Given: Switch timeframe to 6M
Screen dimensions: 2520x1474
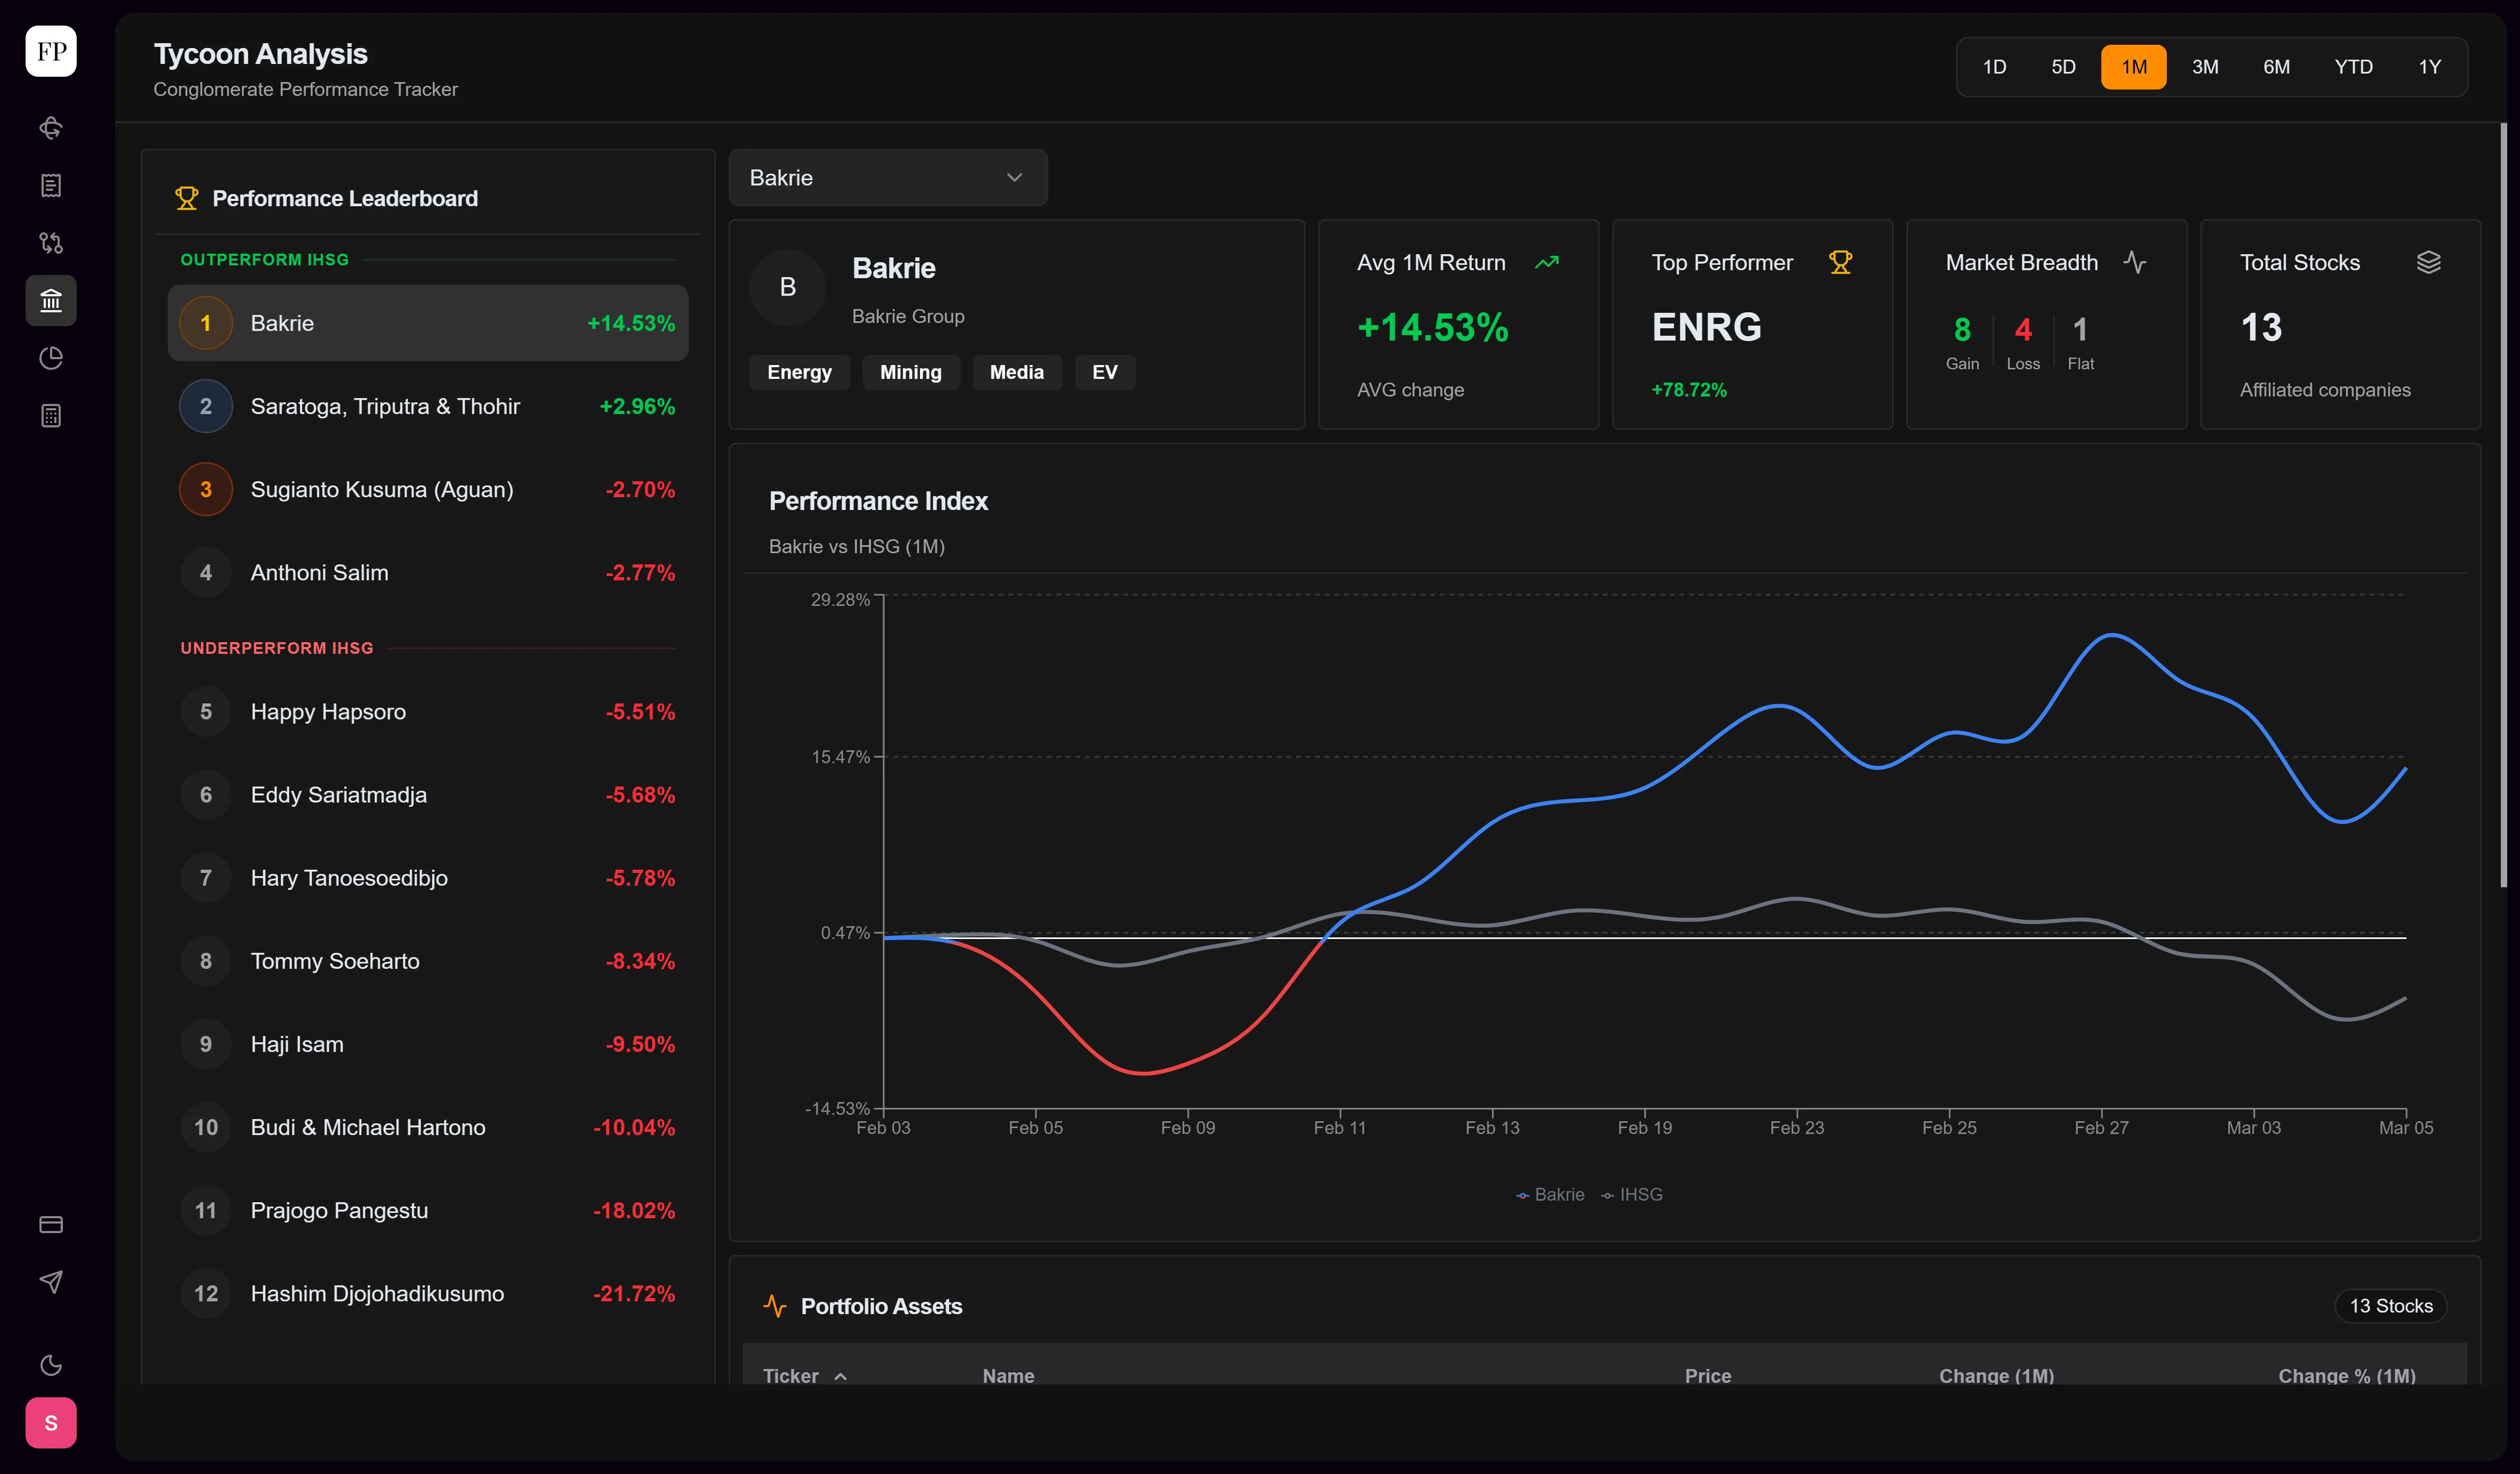Looking at the screenshot, I should (x=2276, y=67).
